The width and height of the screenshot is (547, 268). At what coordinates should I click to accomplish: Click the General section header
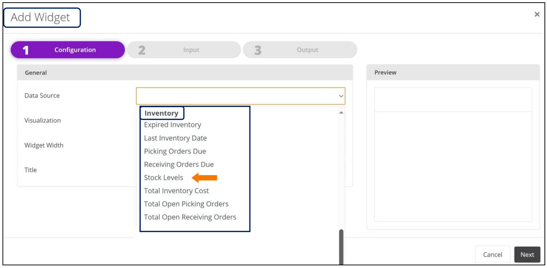pyautogui.click(x=185, y=73)
